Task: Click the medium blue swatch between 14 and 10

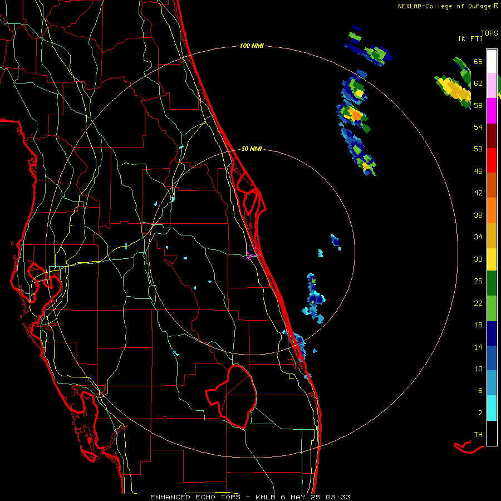Action: [492, 358]
